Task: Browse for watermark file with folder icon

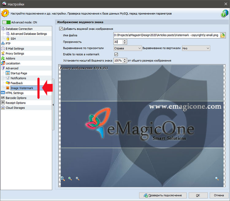Action: point(223,35)
